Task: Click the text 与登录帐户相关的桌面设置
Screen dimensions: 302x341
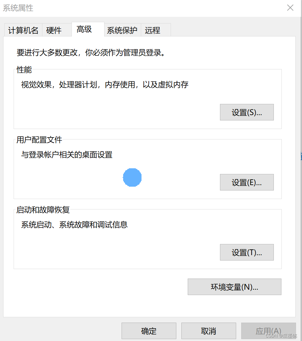Action: (x=67, y=155)
